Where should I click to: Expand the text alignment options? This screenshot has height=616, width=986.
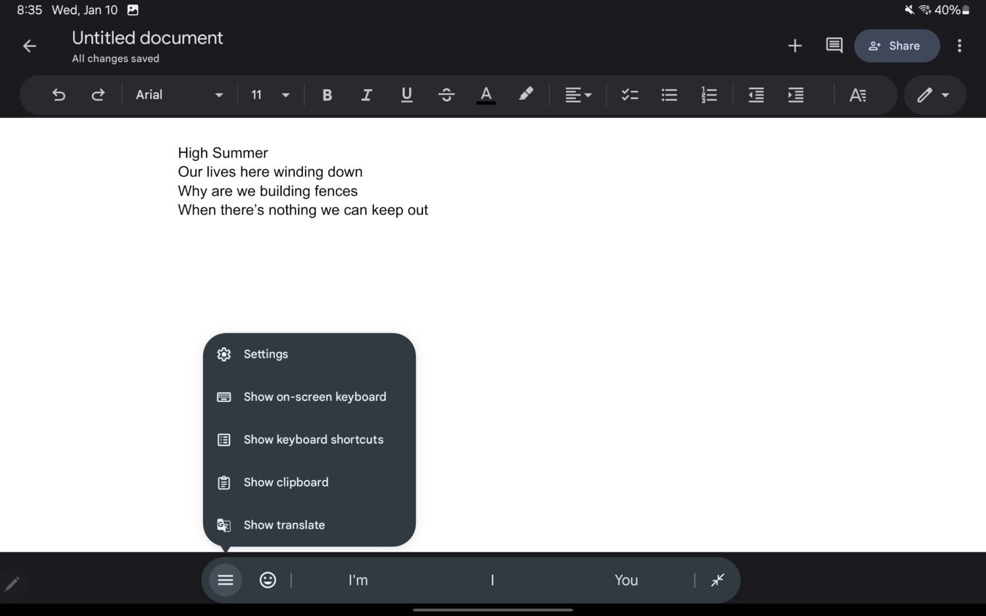[x=578, y=94]
